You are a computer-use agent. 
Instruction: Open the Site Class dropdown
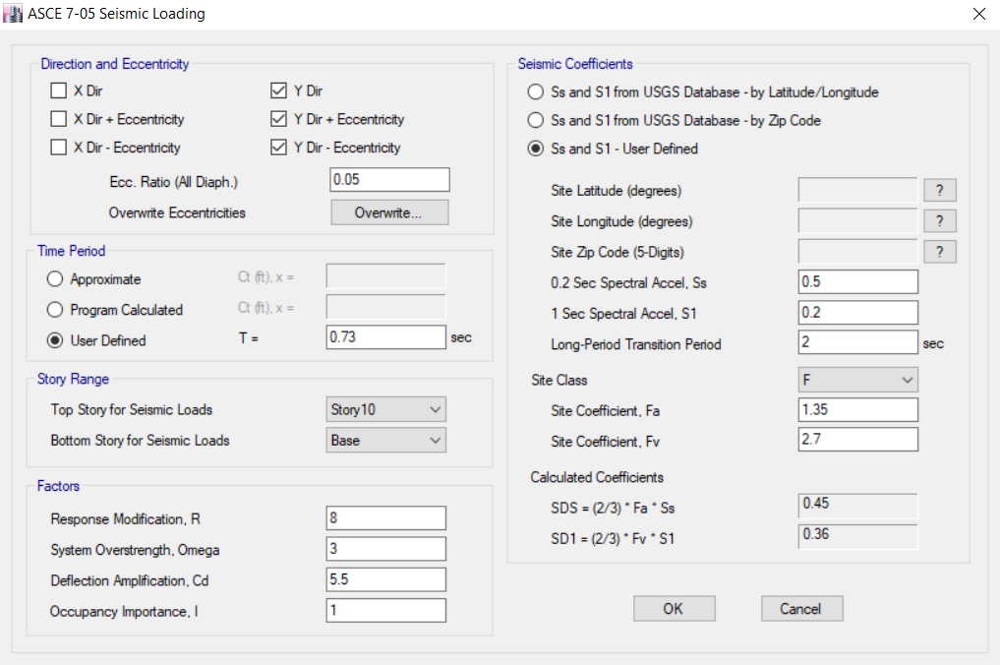click(x=857, y=380)
